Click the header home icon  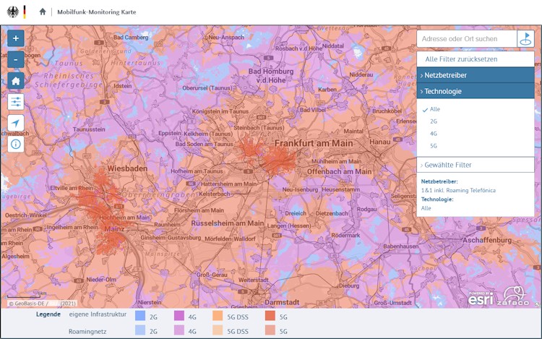pos(43,12)
